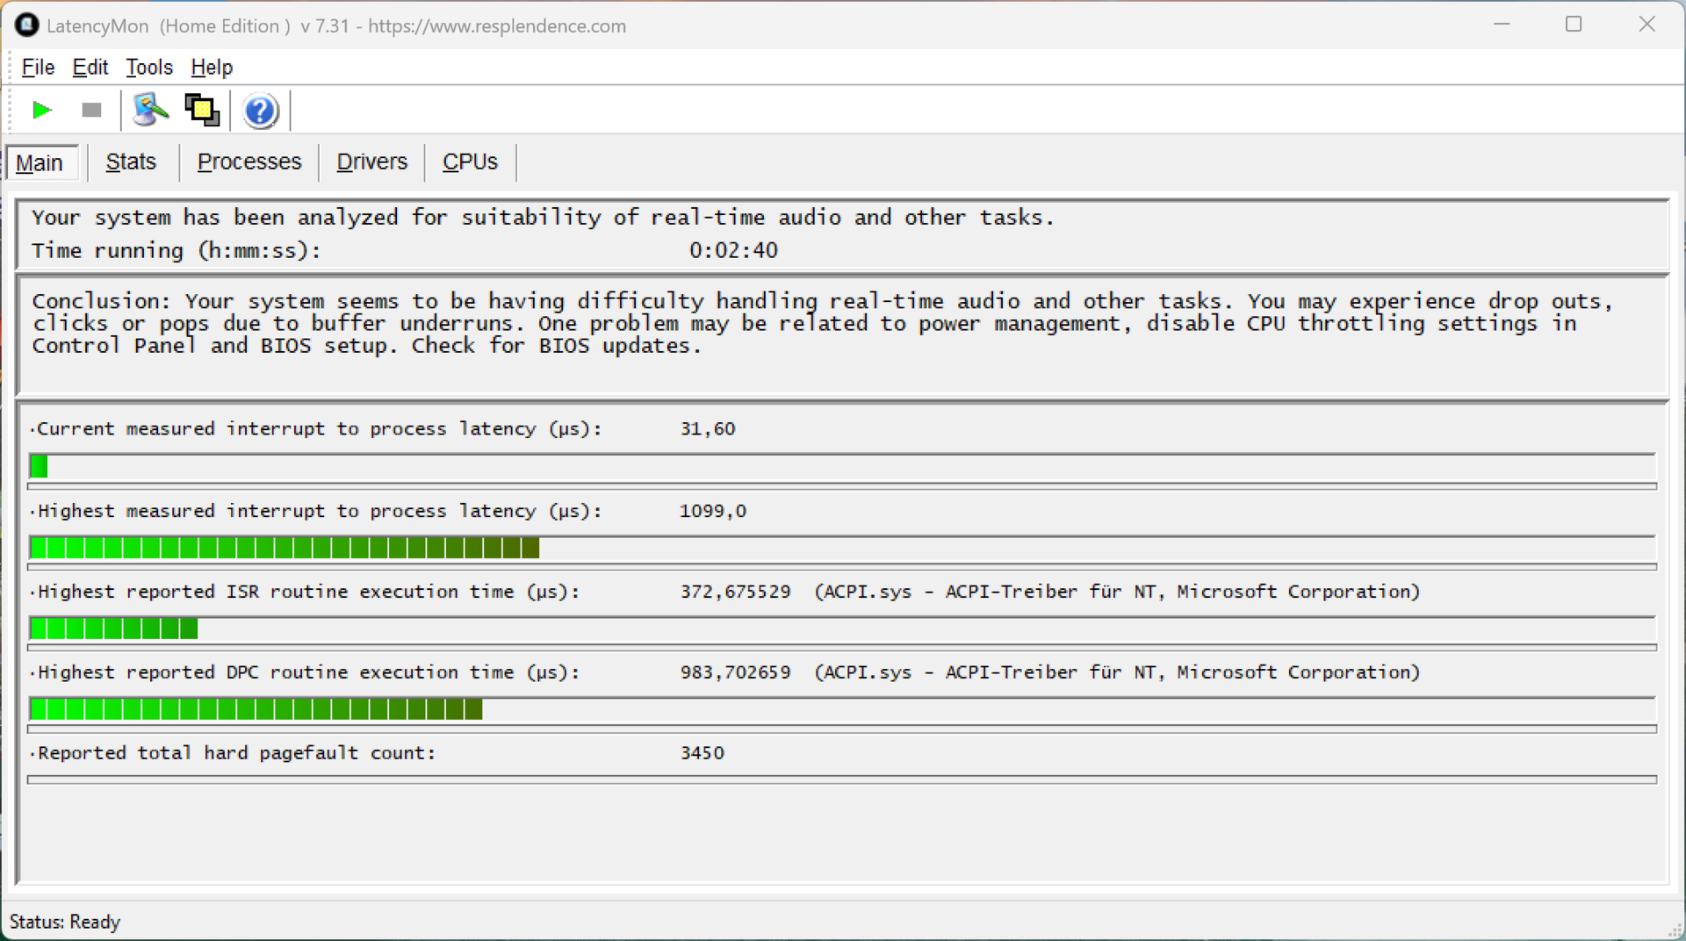The image size is (1686, 941).
Task: Maximize the LatencyMon window
Action: pos(1574,25)
